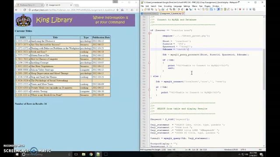Open the Settings menu in Notepad++
Screen dimensions: 280x157
[x=187, y=6]
